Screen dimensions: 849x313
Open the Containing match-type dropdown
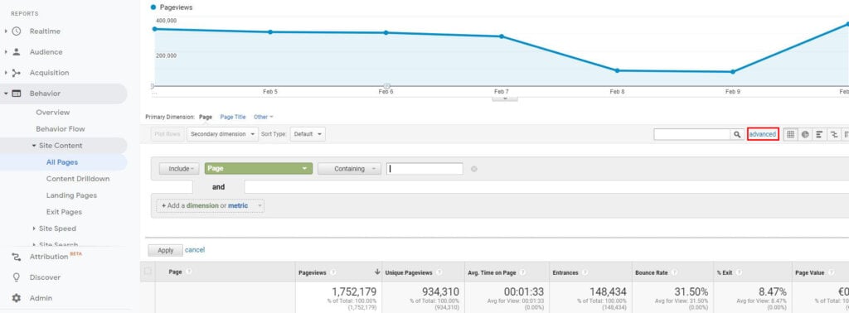[349, 169]
